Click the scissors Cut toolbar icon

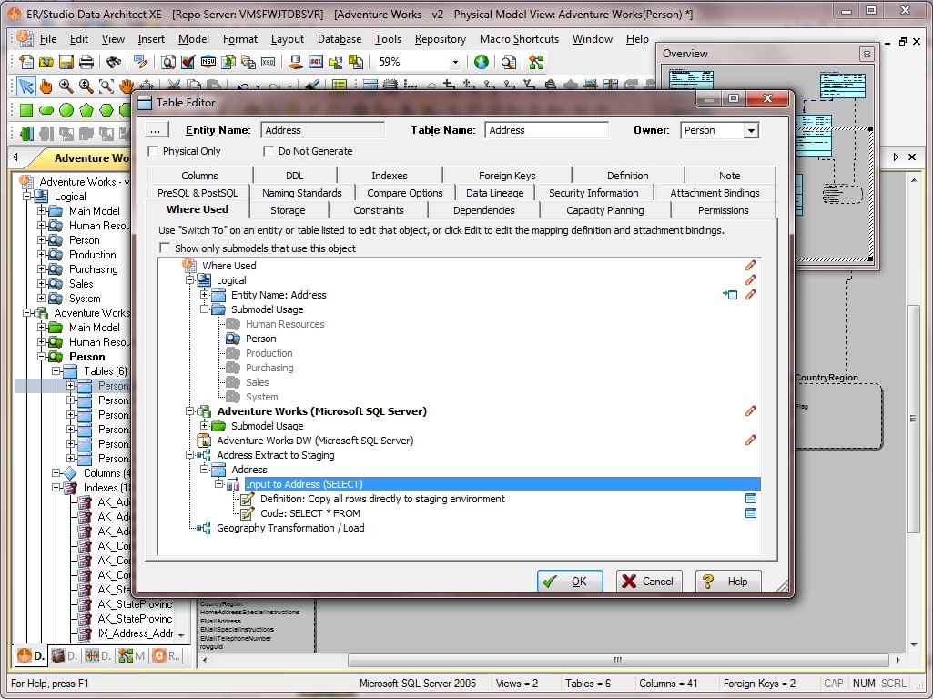click(174, 86)
